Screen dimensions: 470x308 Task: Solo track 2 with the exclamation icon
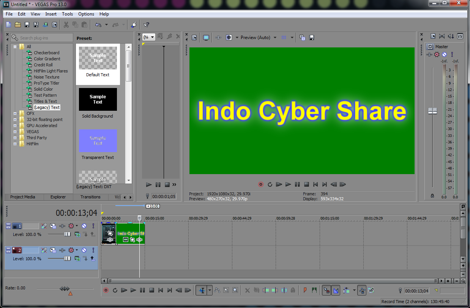point(93,250)
